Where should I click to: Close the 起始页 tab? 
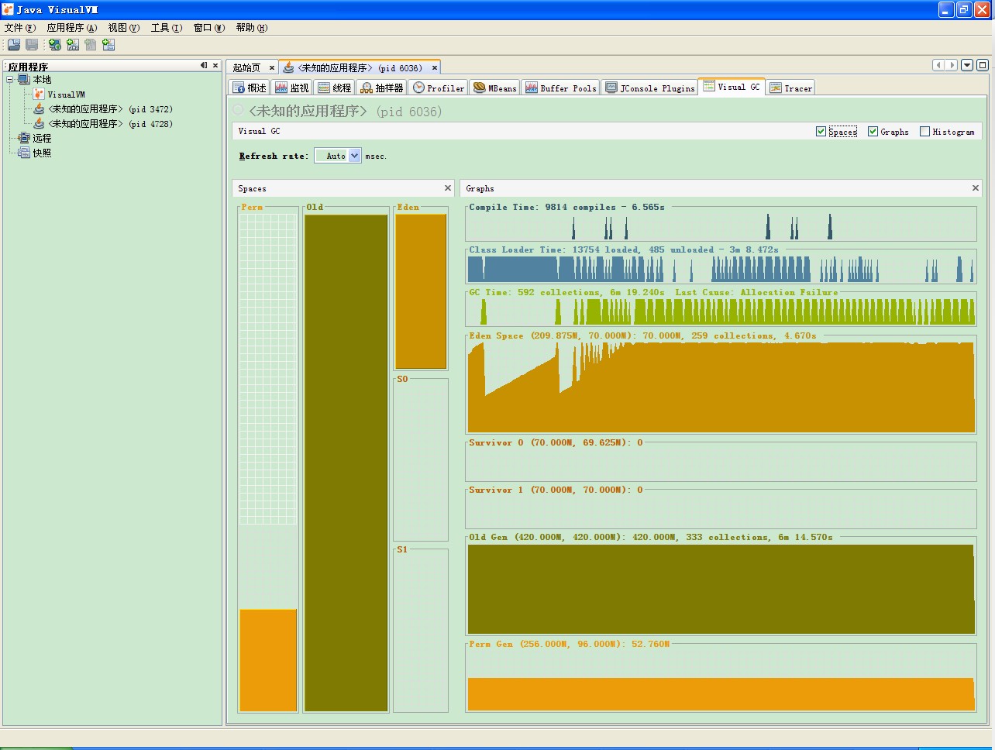pos(272,68)
